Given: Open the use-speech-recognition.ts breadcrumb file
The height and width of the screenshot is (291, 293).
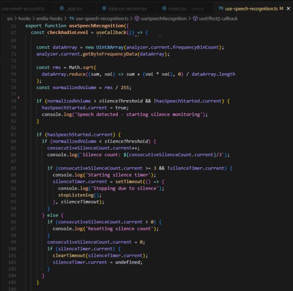Looking at the screenshot, I should pos(102,19).
